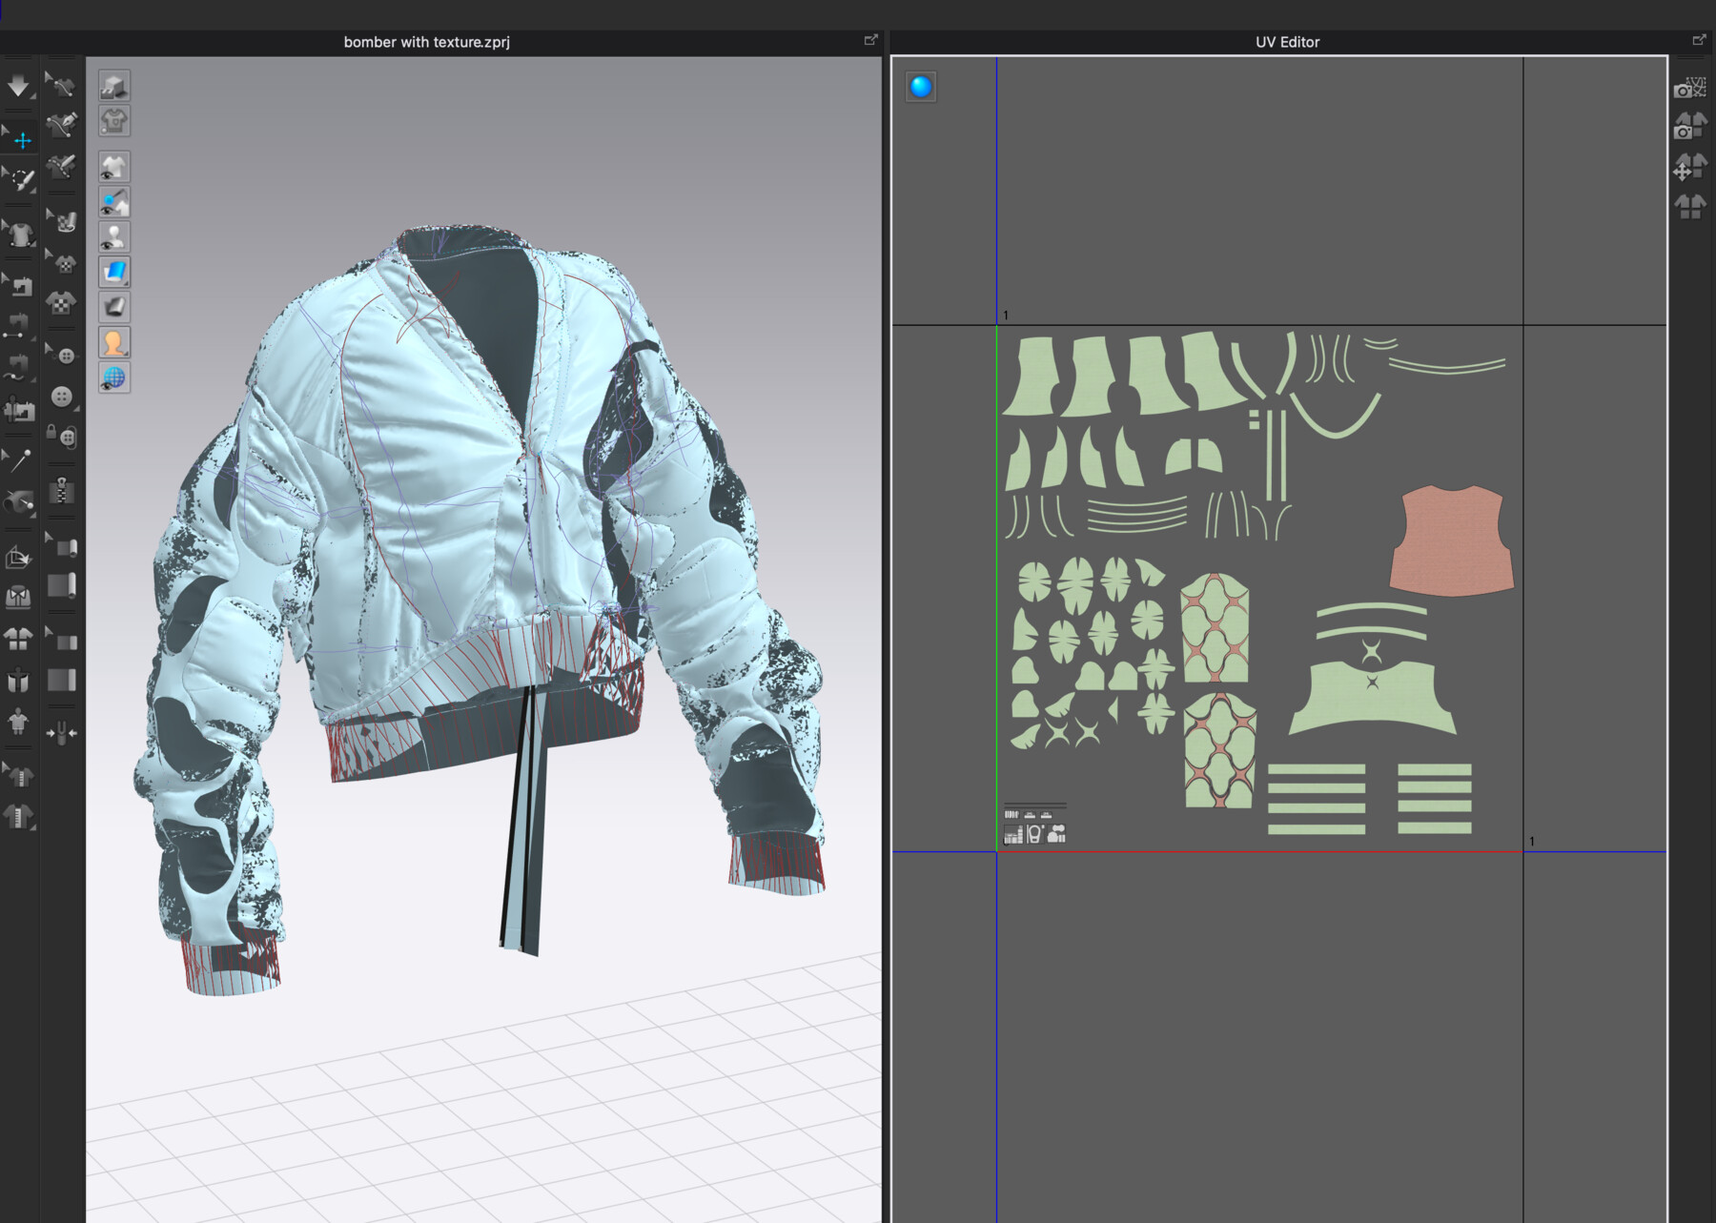The height and width of the screenshot is (1223, 1716).
Task: Toggle seamline display in the 3D window
Action: pyautogui.click(x=113, y=201)
